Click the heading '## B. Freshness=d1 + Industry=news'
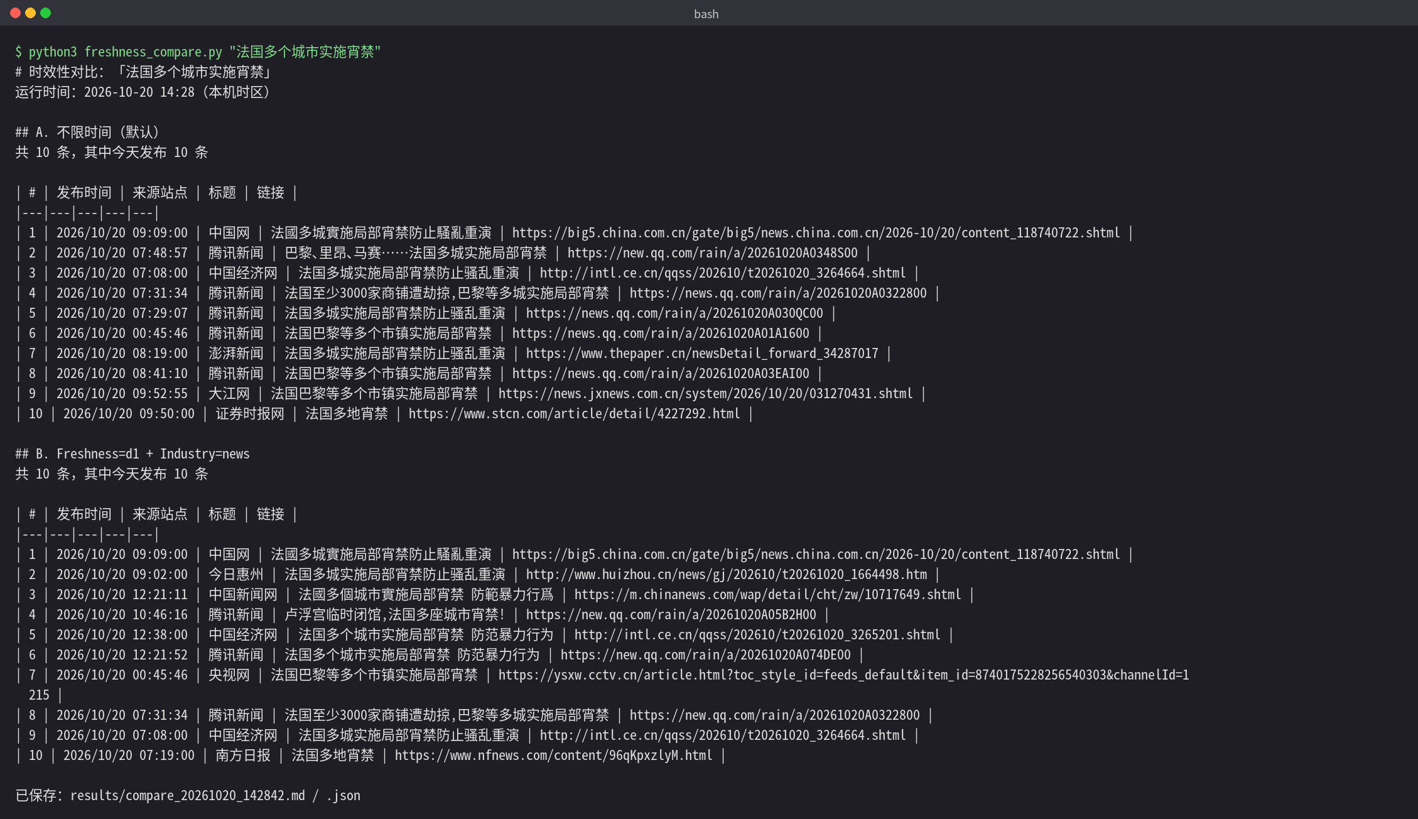1418x819 pixels. click(133, 454)
